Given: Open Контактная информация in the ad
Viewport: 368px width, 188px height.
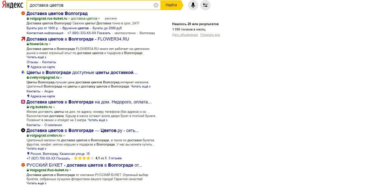Looking at the screenshot, I should point(45,33).
